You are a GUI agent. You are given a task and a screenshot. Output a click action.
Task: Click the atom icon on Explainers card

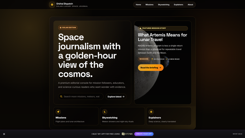click(x=151, y=112)
